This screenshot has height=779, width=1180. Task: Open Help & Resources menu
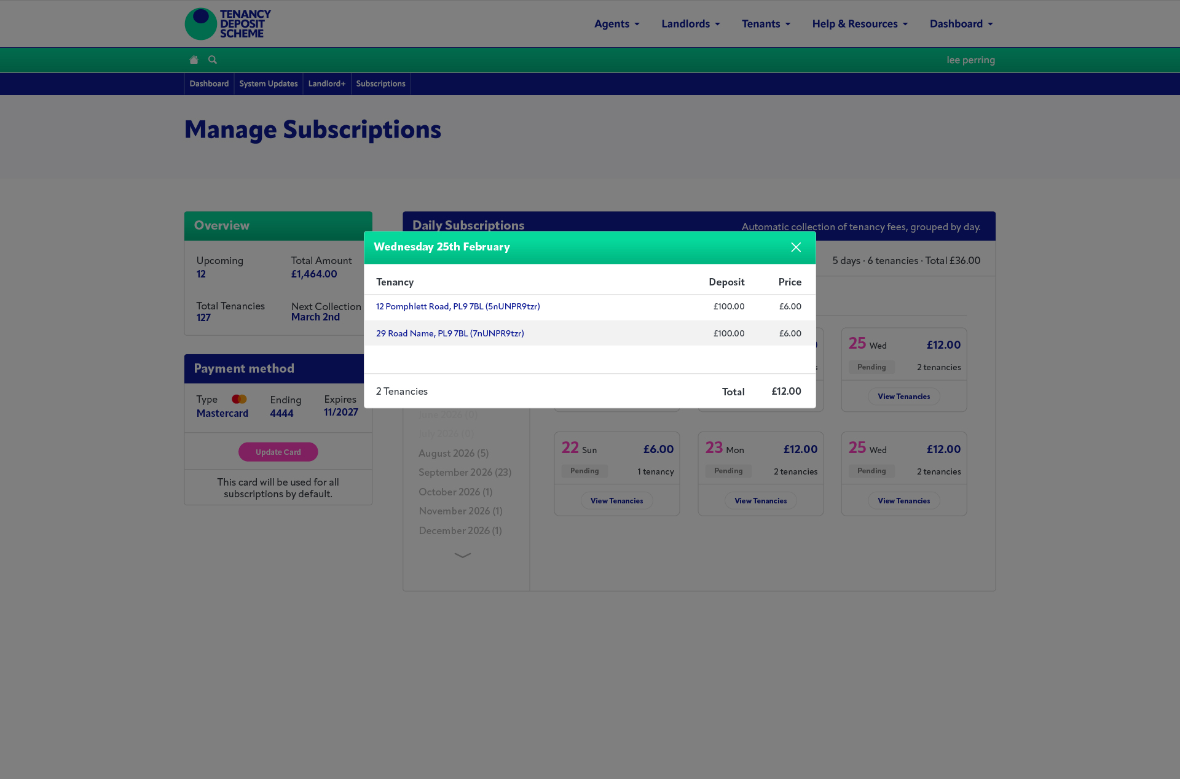[x=860, y=24]
